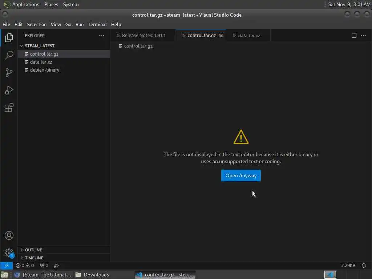The image size is (372, 279).
Task: Click control.tar.gz breadcrumb item
Action: pos(136,46)
